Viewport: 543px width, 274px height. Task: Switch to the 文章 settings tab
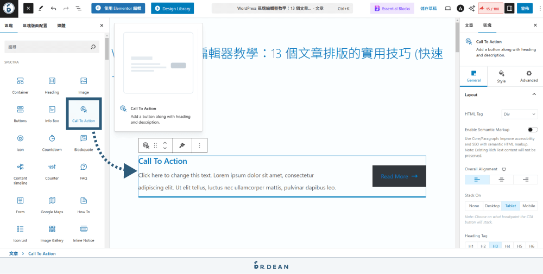tap(469, 26)
